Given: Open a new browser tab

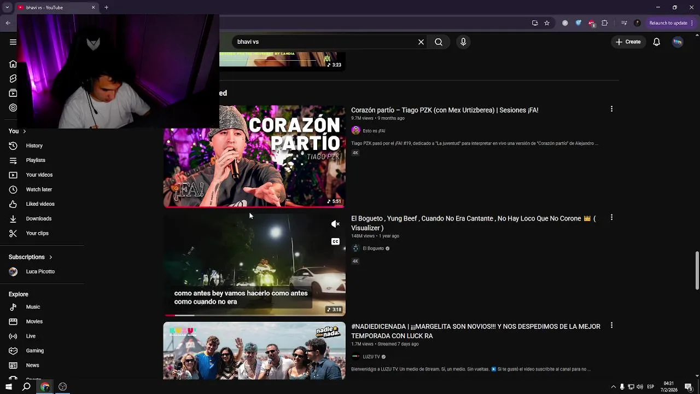Looking at the screenshot, I should tap(106, 8).
